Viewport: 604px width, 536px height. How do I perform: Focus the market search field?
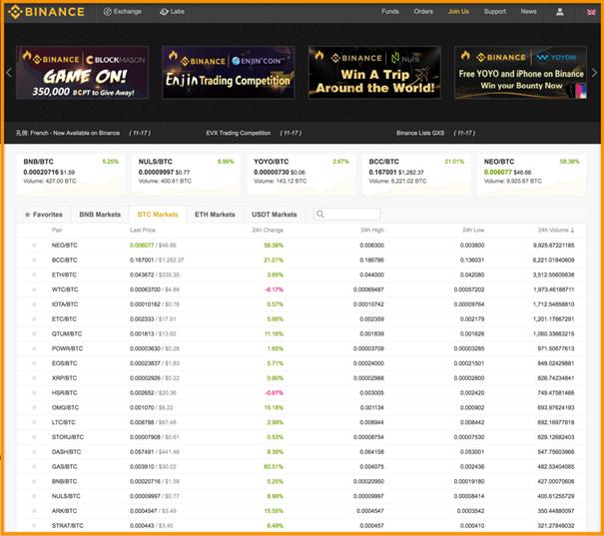(x=347, y=214)
